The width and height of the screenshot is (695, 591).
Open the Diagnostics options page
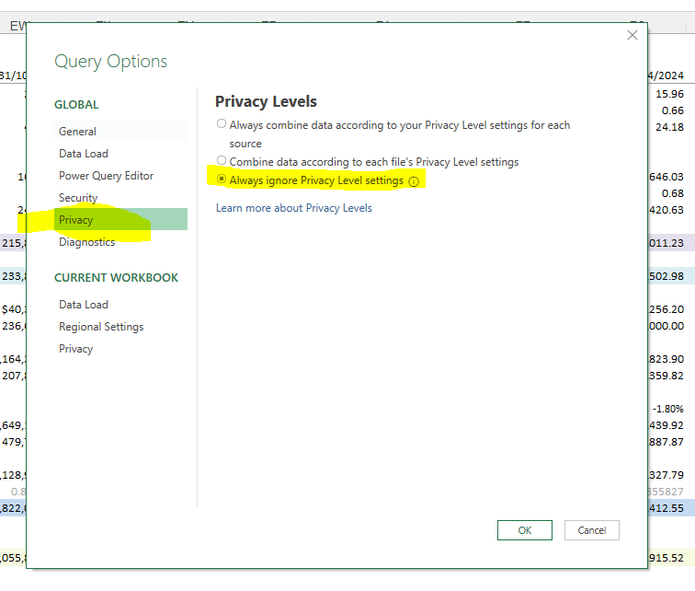tap(86, 242)
